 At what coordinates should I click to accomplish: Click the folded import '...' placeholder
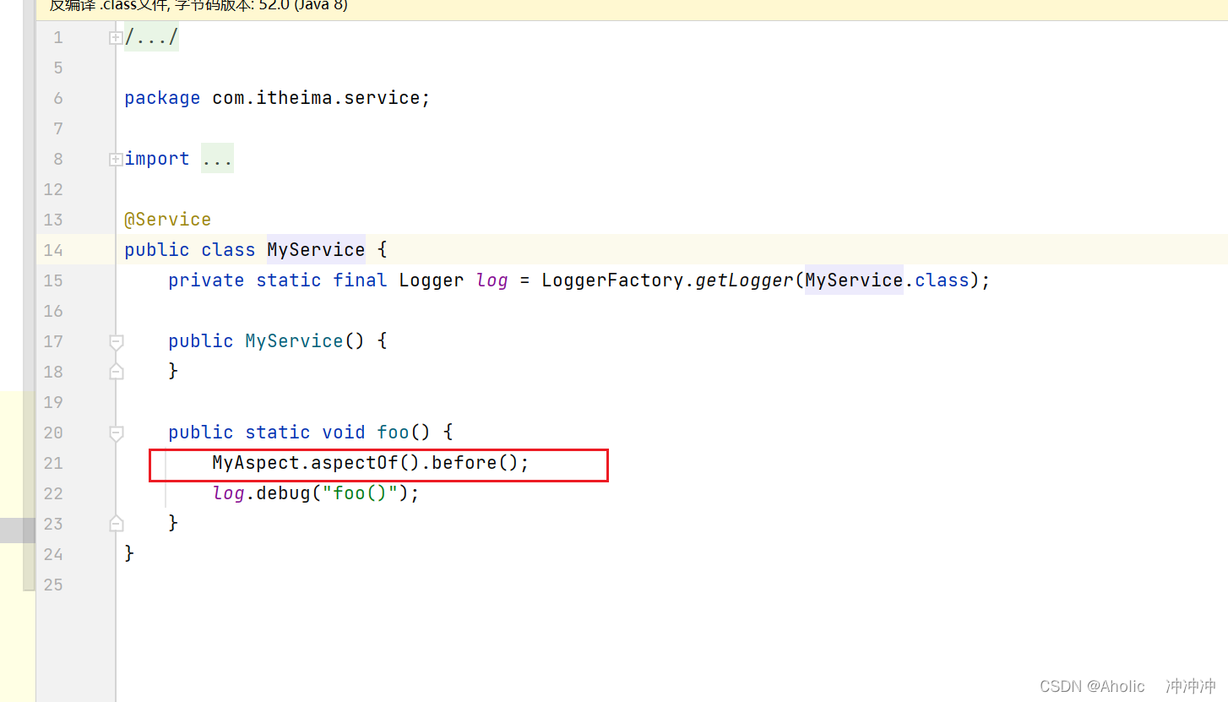point(217,159)
